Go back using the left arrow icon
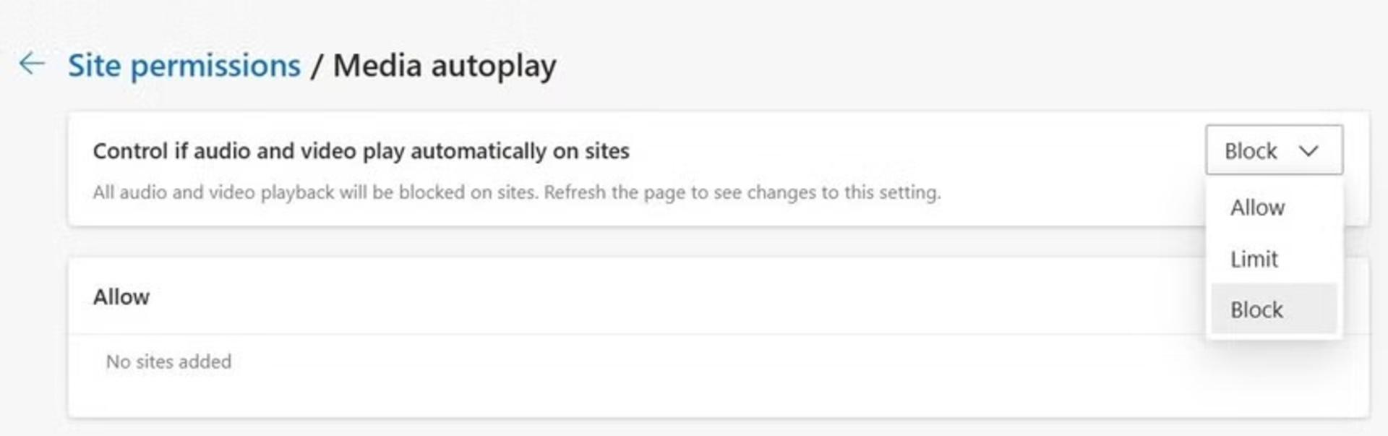This screenshot has width=1388, height=436. tap(32, 64)
